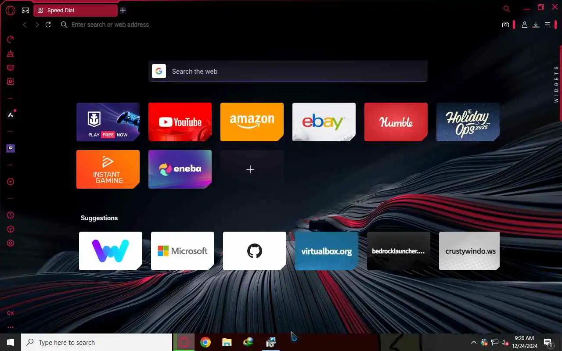Open Settings gear in sidebar

(11, 243)
